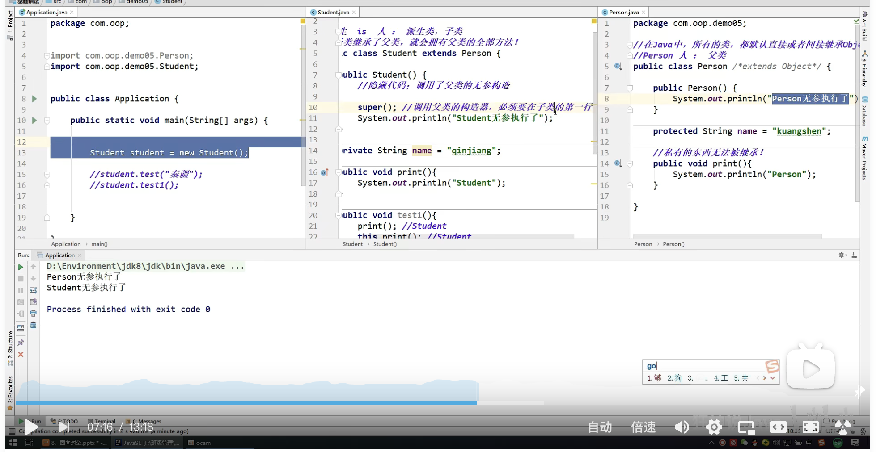Screen dimensions: 889x452
Task: Click the Student() breadcrumb under Student editor
Action: (x=385, y=244)
